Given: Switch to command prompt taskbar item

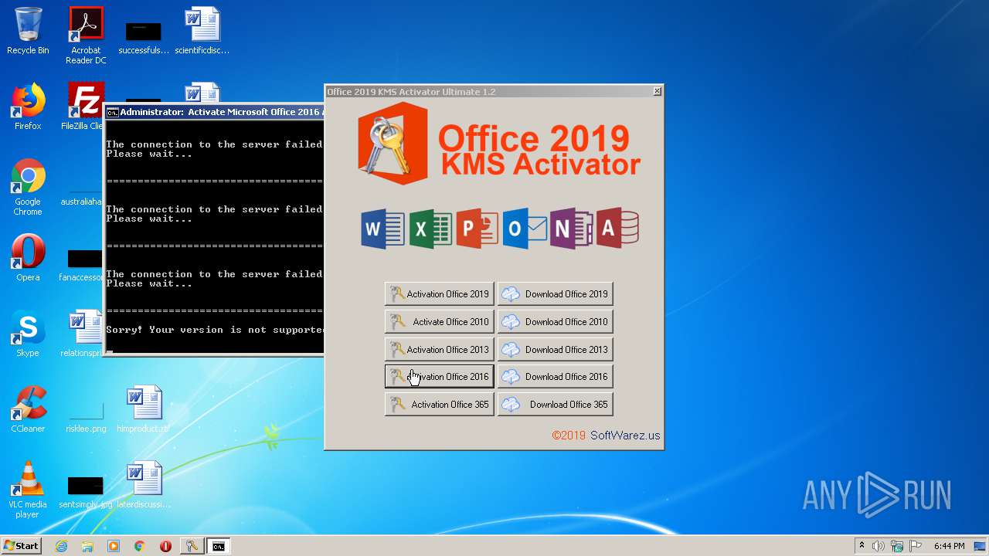Looking at the screenshot, I should click(219, 546).
